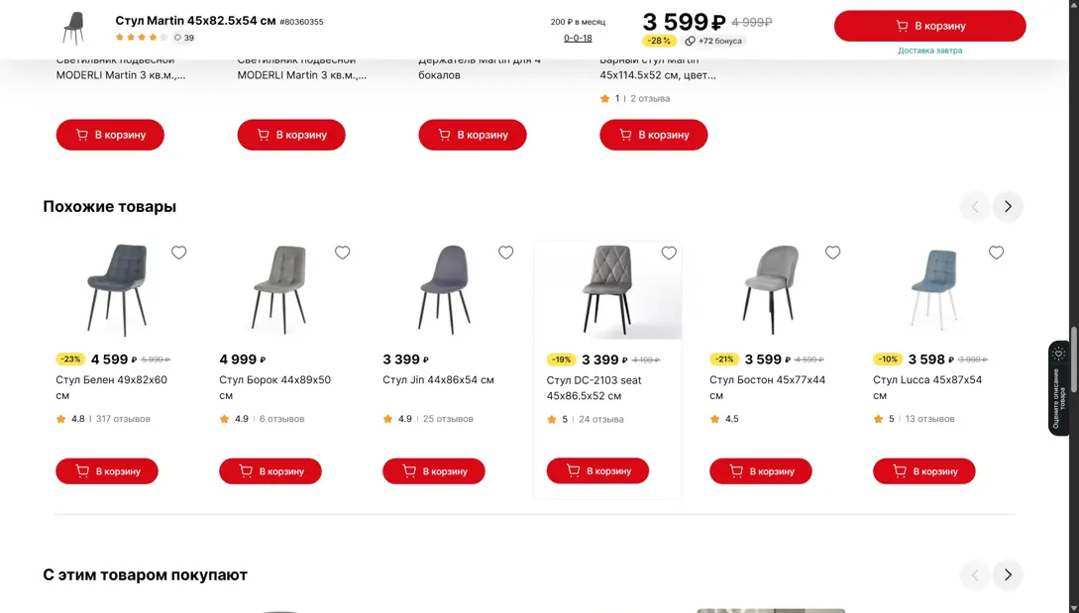Add Стул Lucca to cart
1079x613 pixels.
923,471
